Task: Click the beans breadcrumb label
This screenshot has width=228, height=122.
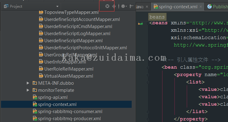Action: click(x=157, y=17)
